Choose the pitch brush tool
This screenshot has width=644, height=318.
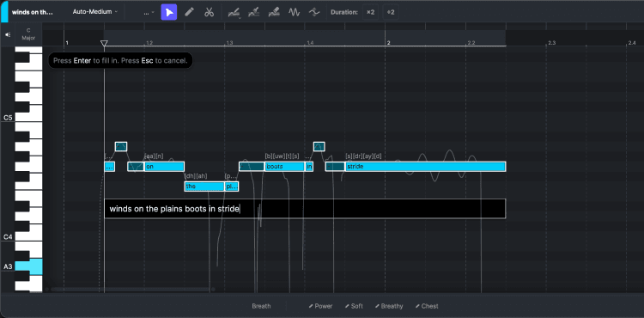[254, 12]
